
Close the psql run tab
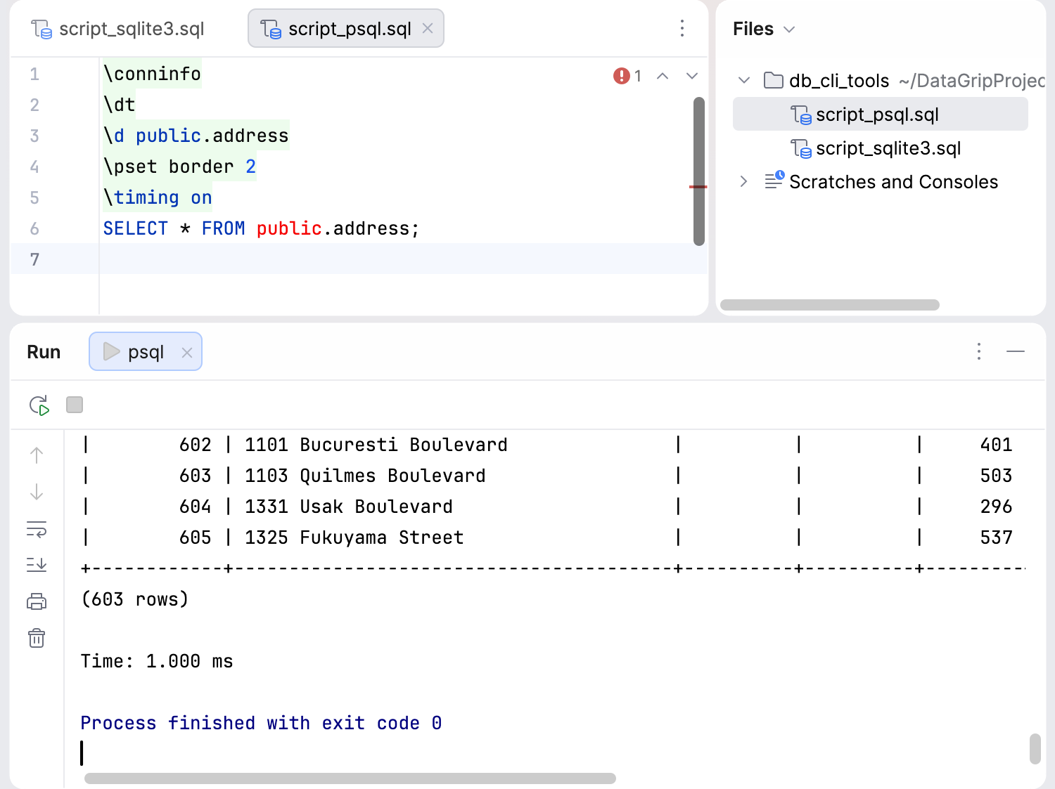tap(187, 353)
